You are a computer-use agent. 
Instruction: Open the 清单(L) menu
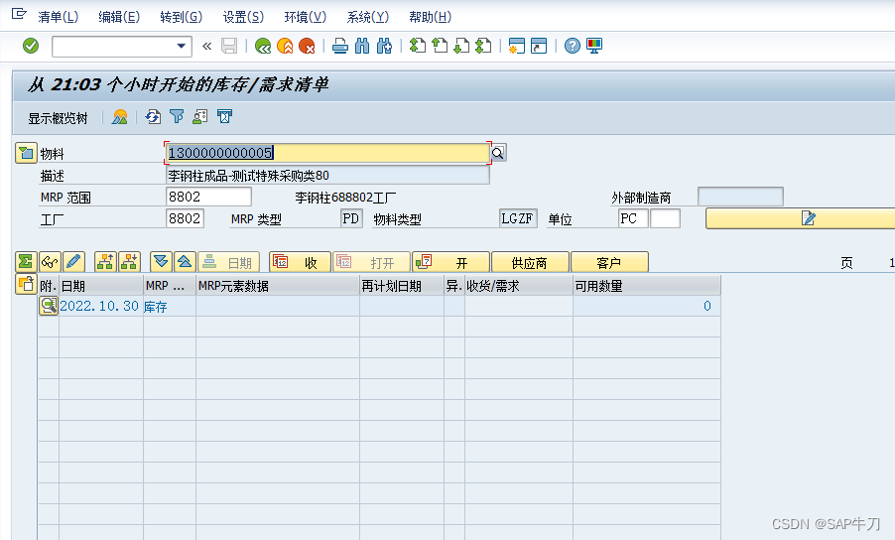point(58,17)
